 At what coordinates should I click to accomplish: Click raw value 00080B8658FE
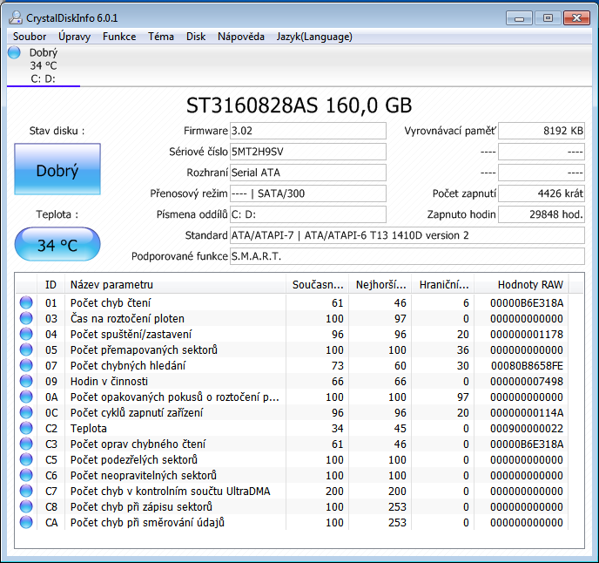tap(527, 366)
